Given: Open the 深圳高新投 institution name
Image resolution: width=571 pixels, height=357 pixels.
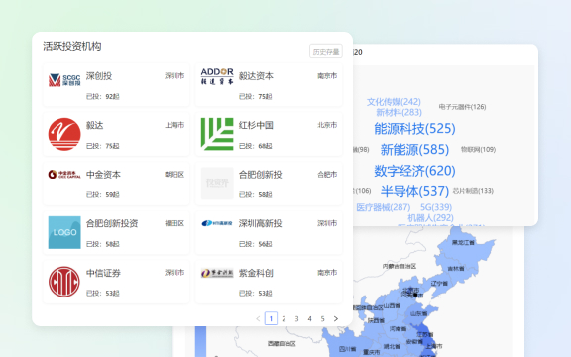Looking at the screenshot, I should 261,223.
